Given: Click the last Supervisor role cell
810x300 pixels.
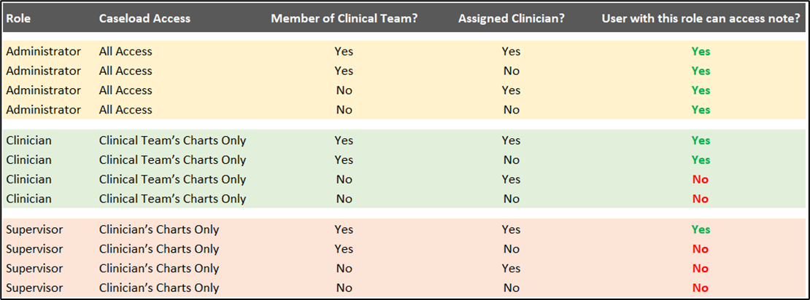Looking at the screenshot, I should (x=34, y=288).
